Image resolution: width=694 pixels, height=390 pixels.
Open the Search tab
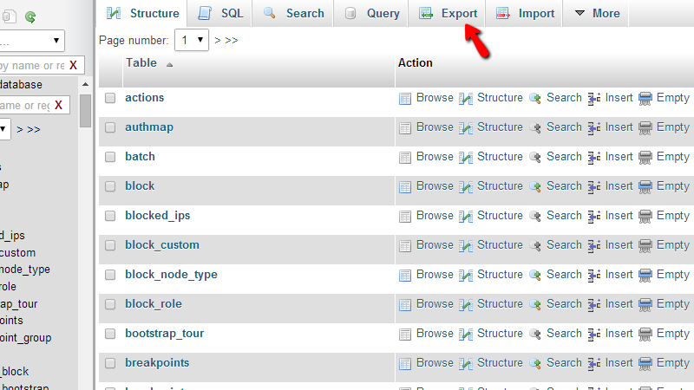293,13
